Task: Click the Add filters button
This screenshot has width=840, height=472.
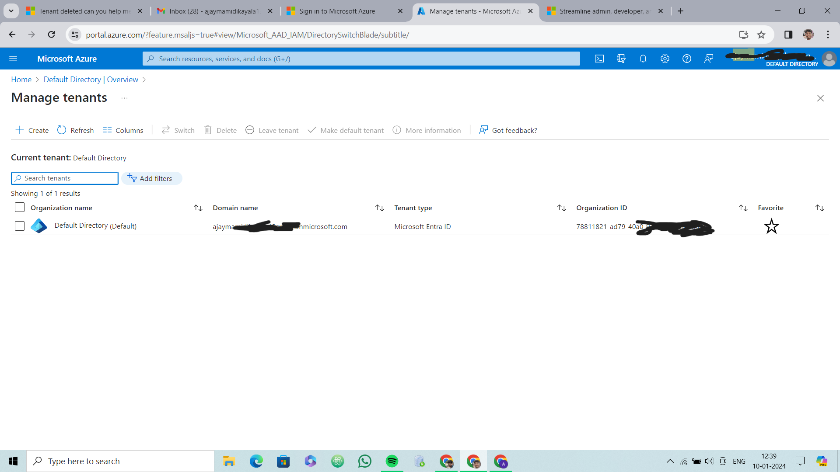Action: tap(151, 178)
